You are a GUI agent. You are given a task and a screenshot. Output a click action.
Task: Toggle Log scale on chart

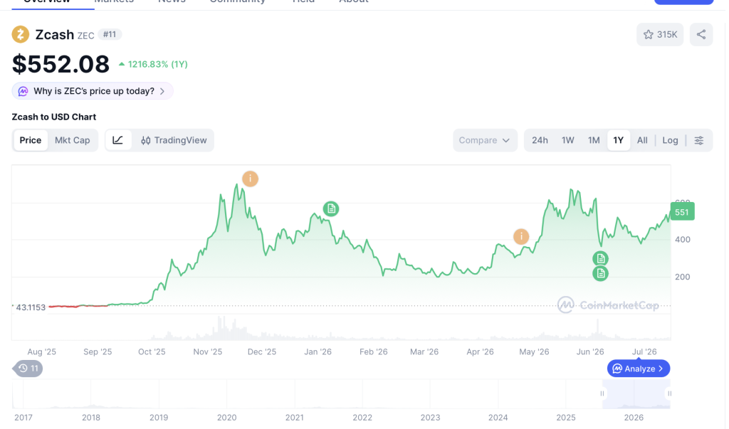tap(670, 140)
